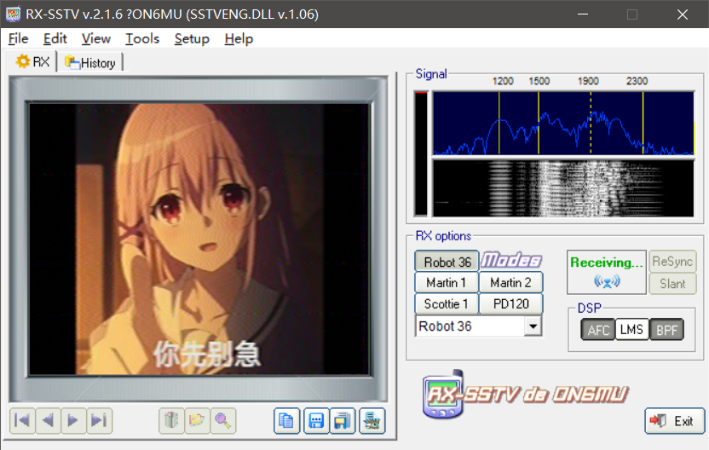Open the View menu

coord(95,39)
